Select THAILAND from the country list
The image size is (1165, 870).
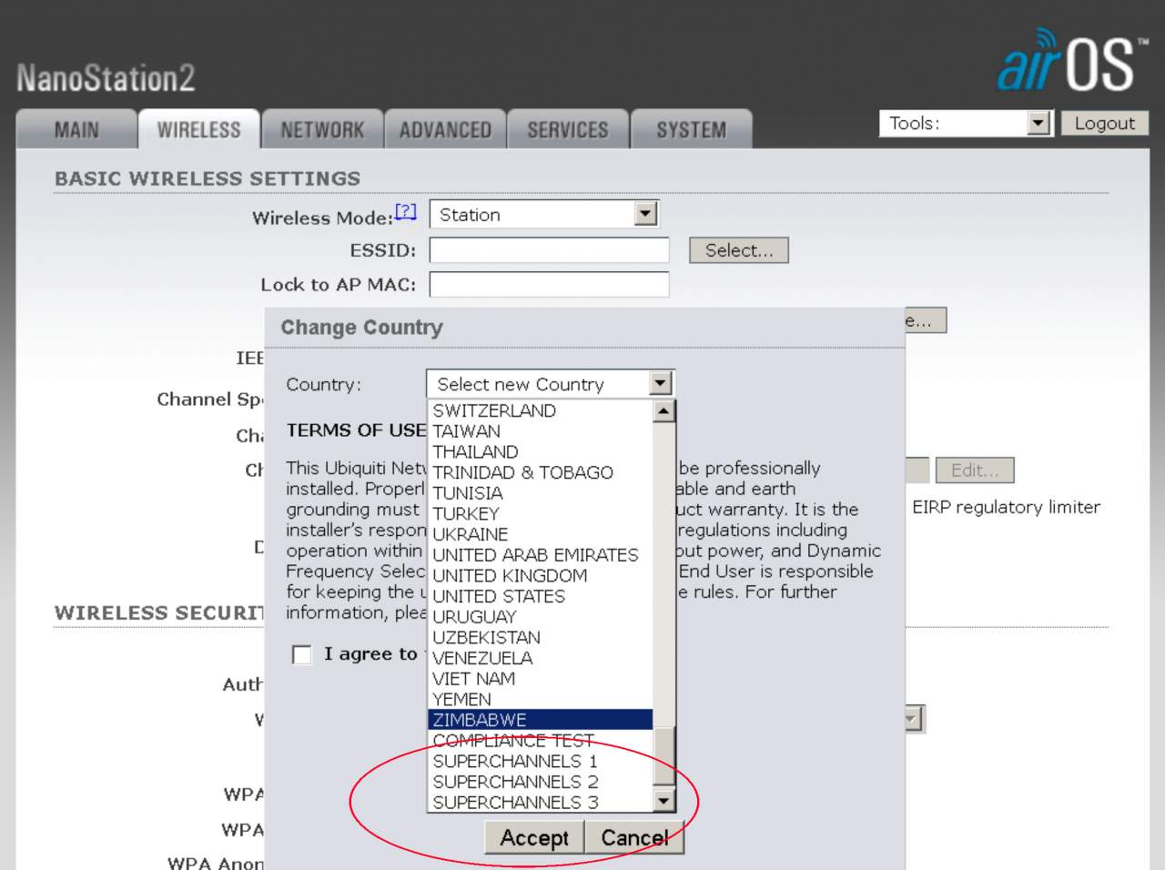coord(541,452)
